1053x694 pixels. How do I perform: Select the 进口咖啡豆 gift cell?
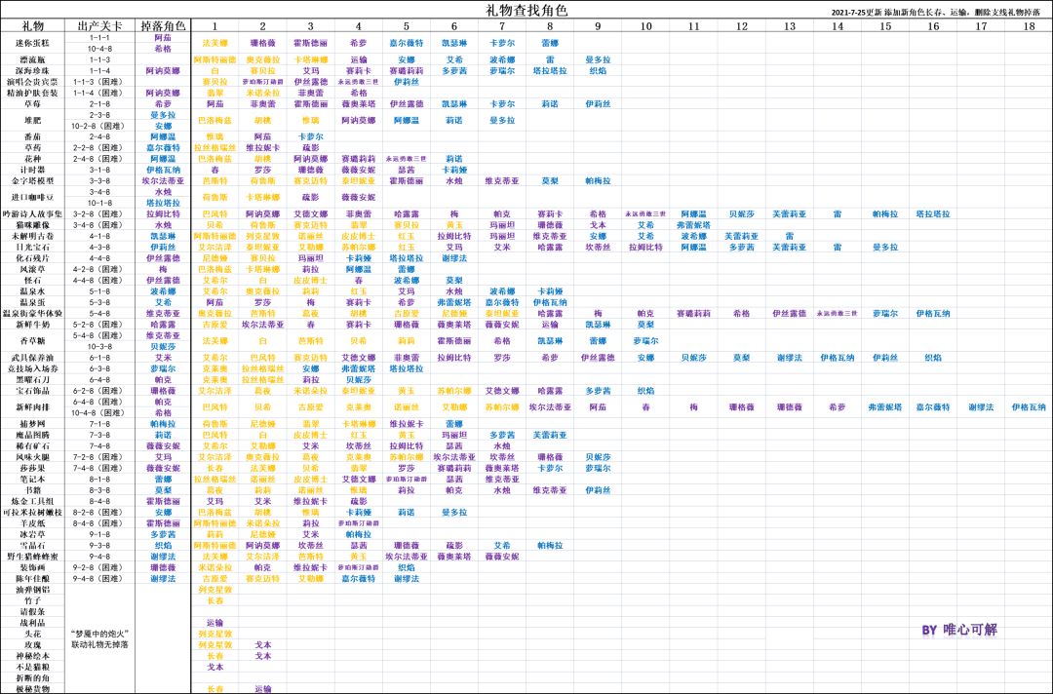pos(33,197)
